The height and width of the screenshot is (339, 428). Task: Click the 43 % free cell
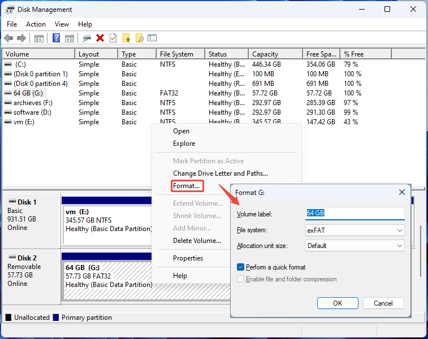point(351,122)
